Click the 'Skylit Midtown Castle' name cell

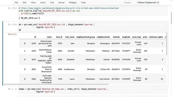(45, 51)
